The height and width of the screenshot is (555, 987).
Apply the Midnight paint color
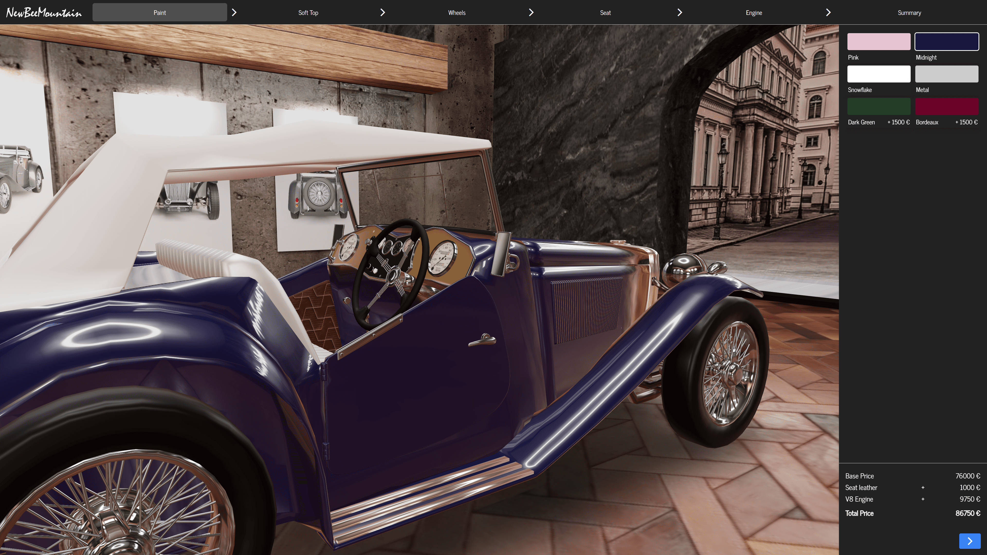tap(947, 41)
